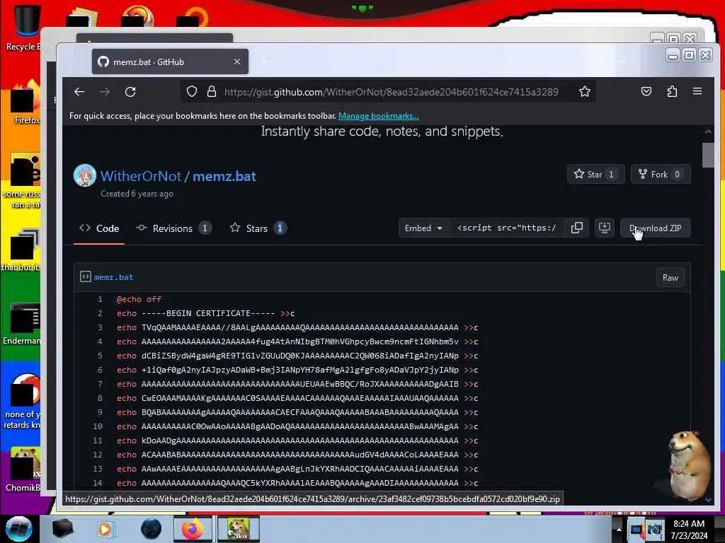Open the ChomikB desktop icon
The image size is (725, 543).
(23, 469)
